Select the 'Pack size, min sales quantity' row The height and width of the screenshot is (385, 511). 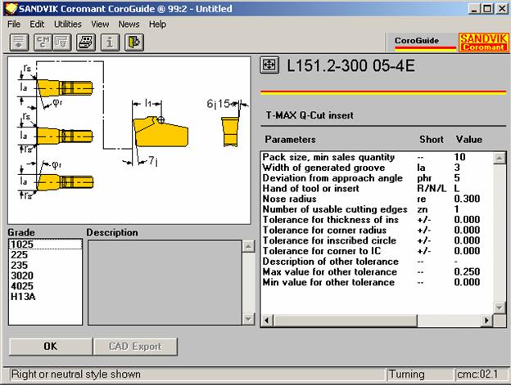377,157
